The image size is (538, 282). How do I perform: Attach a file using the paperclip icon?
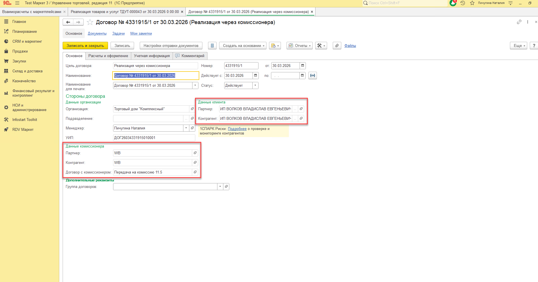(x=337, y=45)
